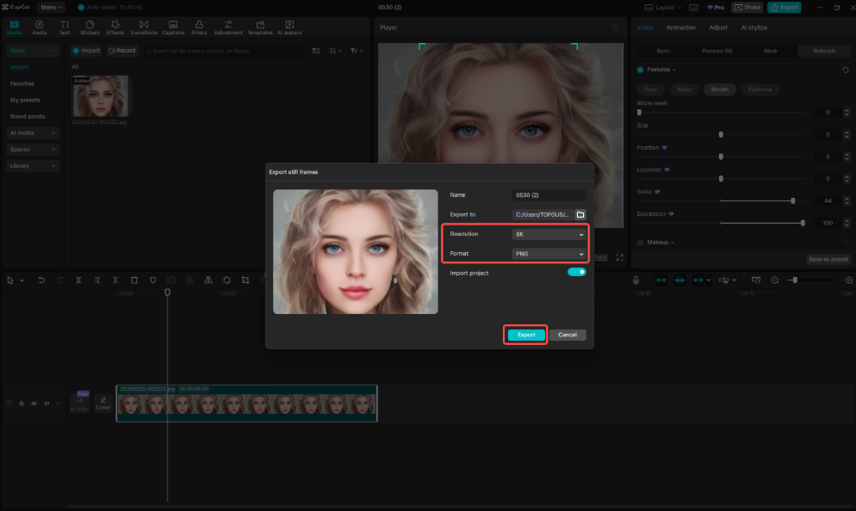Expand the Yours media source dropdown
856x511 pixels.
point(31,51)
